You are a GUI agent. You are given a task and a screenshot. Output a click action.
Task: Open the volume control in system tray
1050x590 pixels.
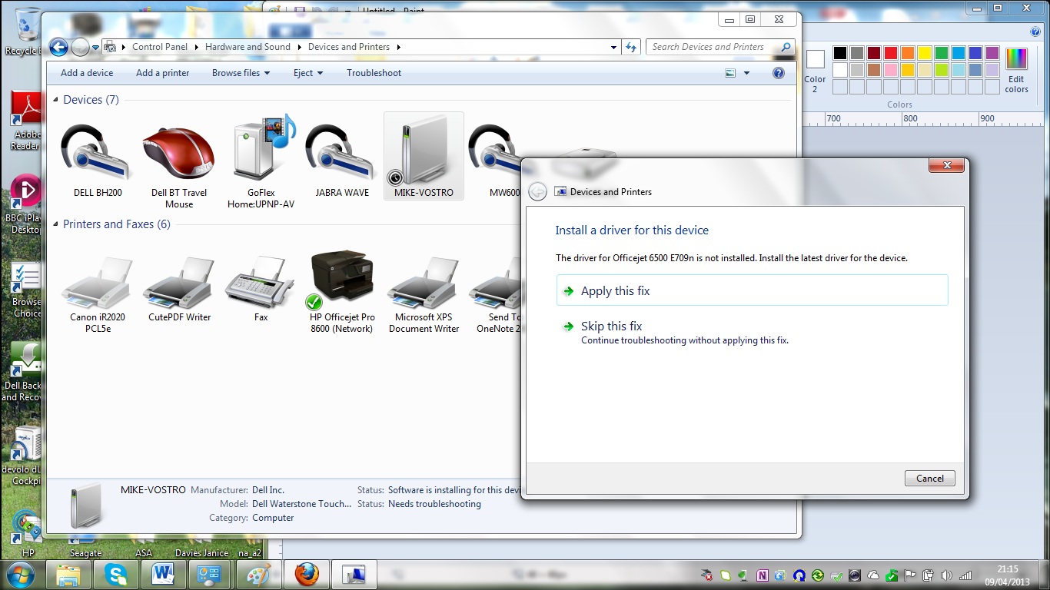[947, 575]
